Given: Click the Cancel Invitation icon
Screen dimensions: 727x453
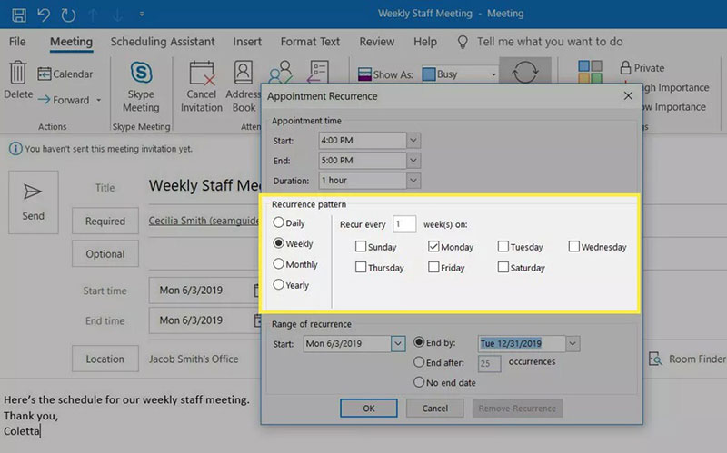Looking at the screenshot, I should (202, 74).
